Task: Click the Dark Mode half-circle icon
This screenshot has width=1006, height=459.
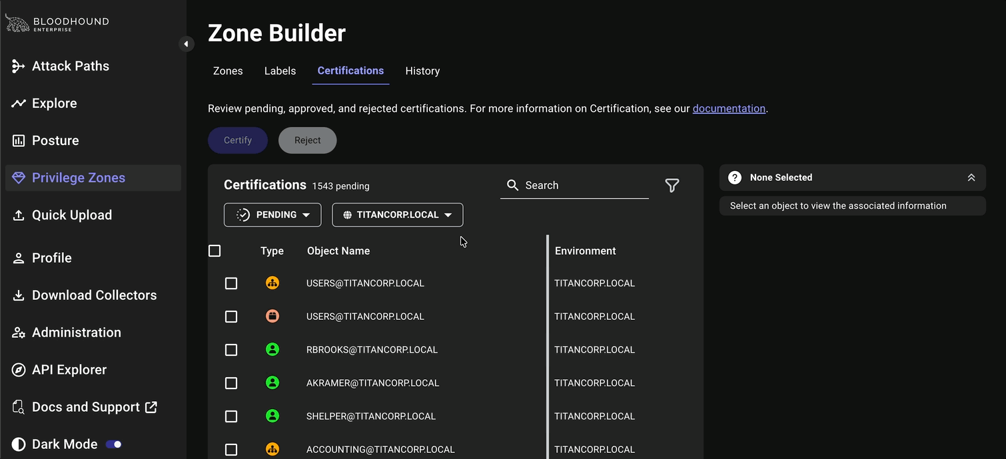Action: click(19, 444)
